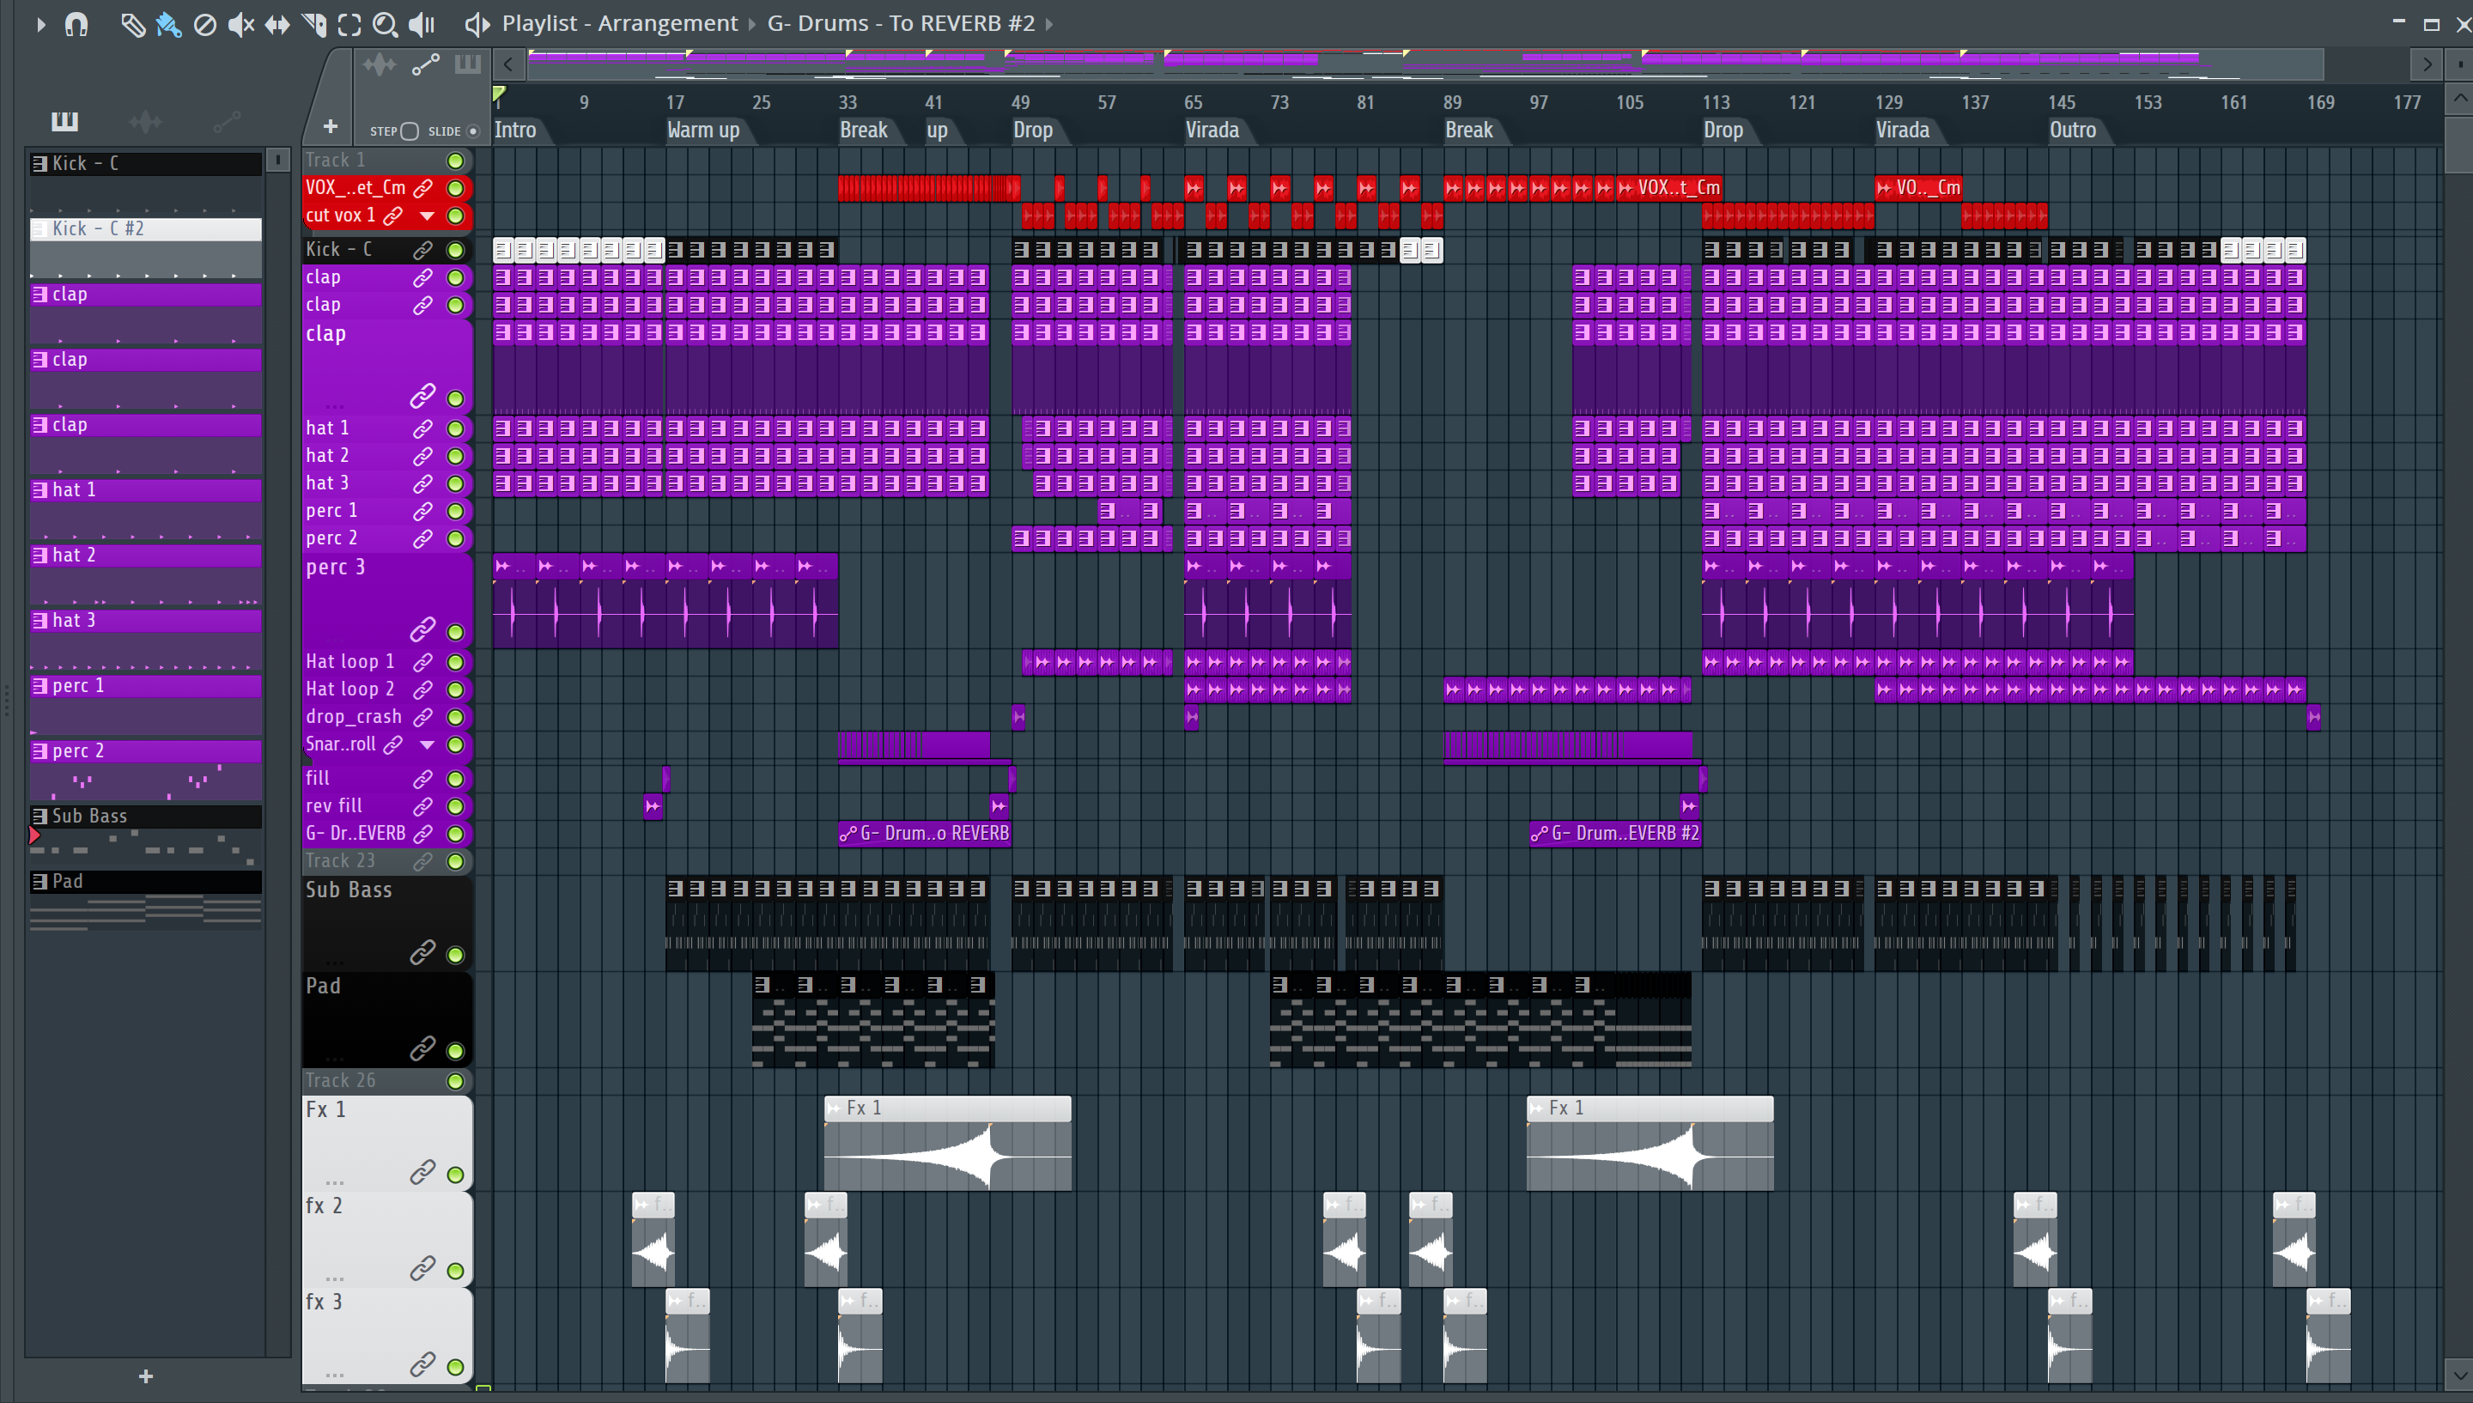2473x1403 pixels.
Task: Select the Slip tool
Action: coord(277,24)
